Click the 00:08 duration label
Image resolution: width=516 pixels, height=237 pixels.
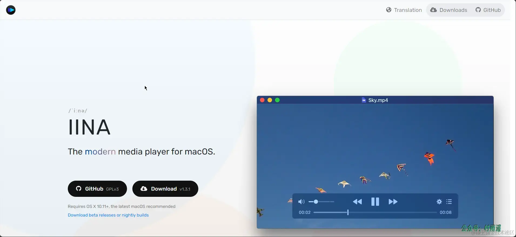445,212
